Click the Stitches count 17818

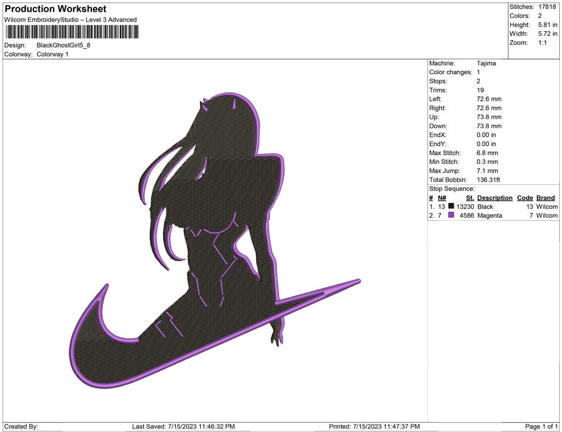coord(547,7)
